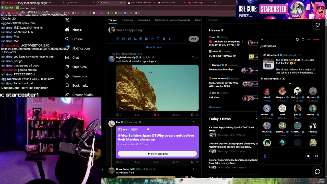Show more live spaces
Screen dimensions: 327x184
click(215, 107)
